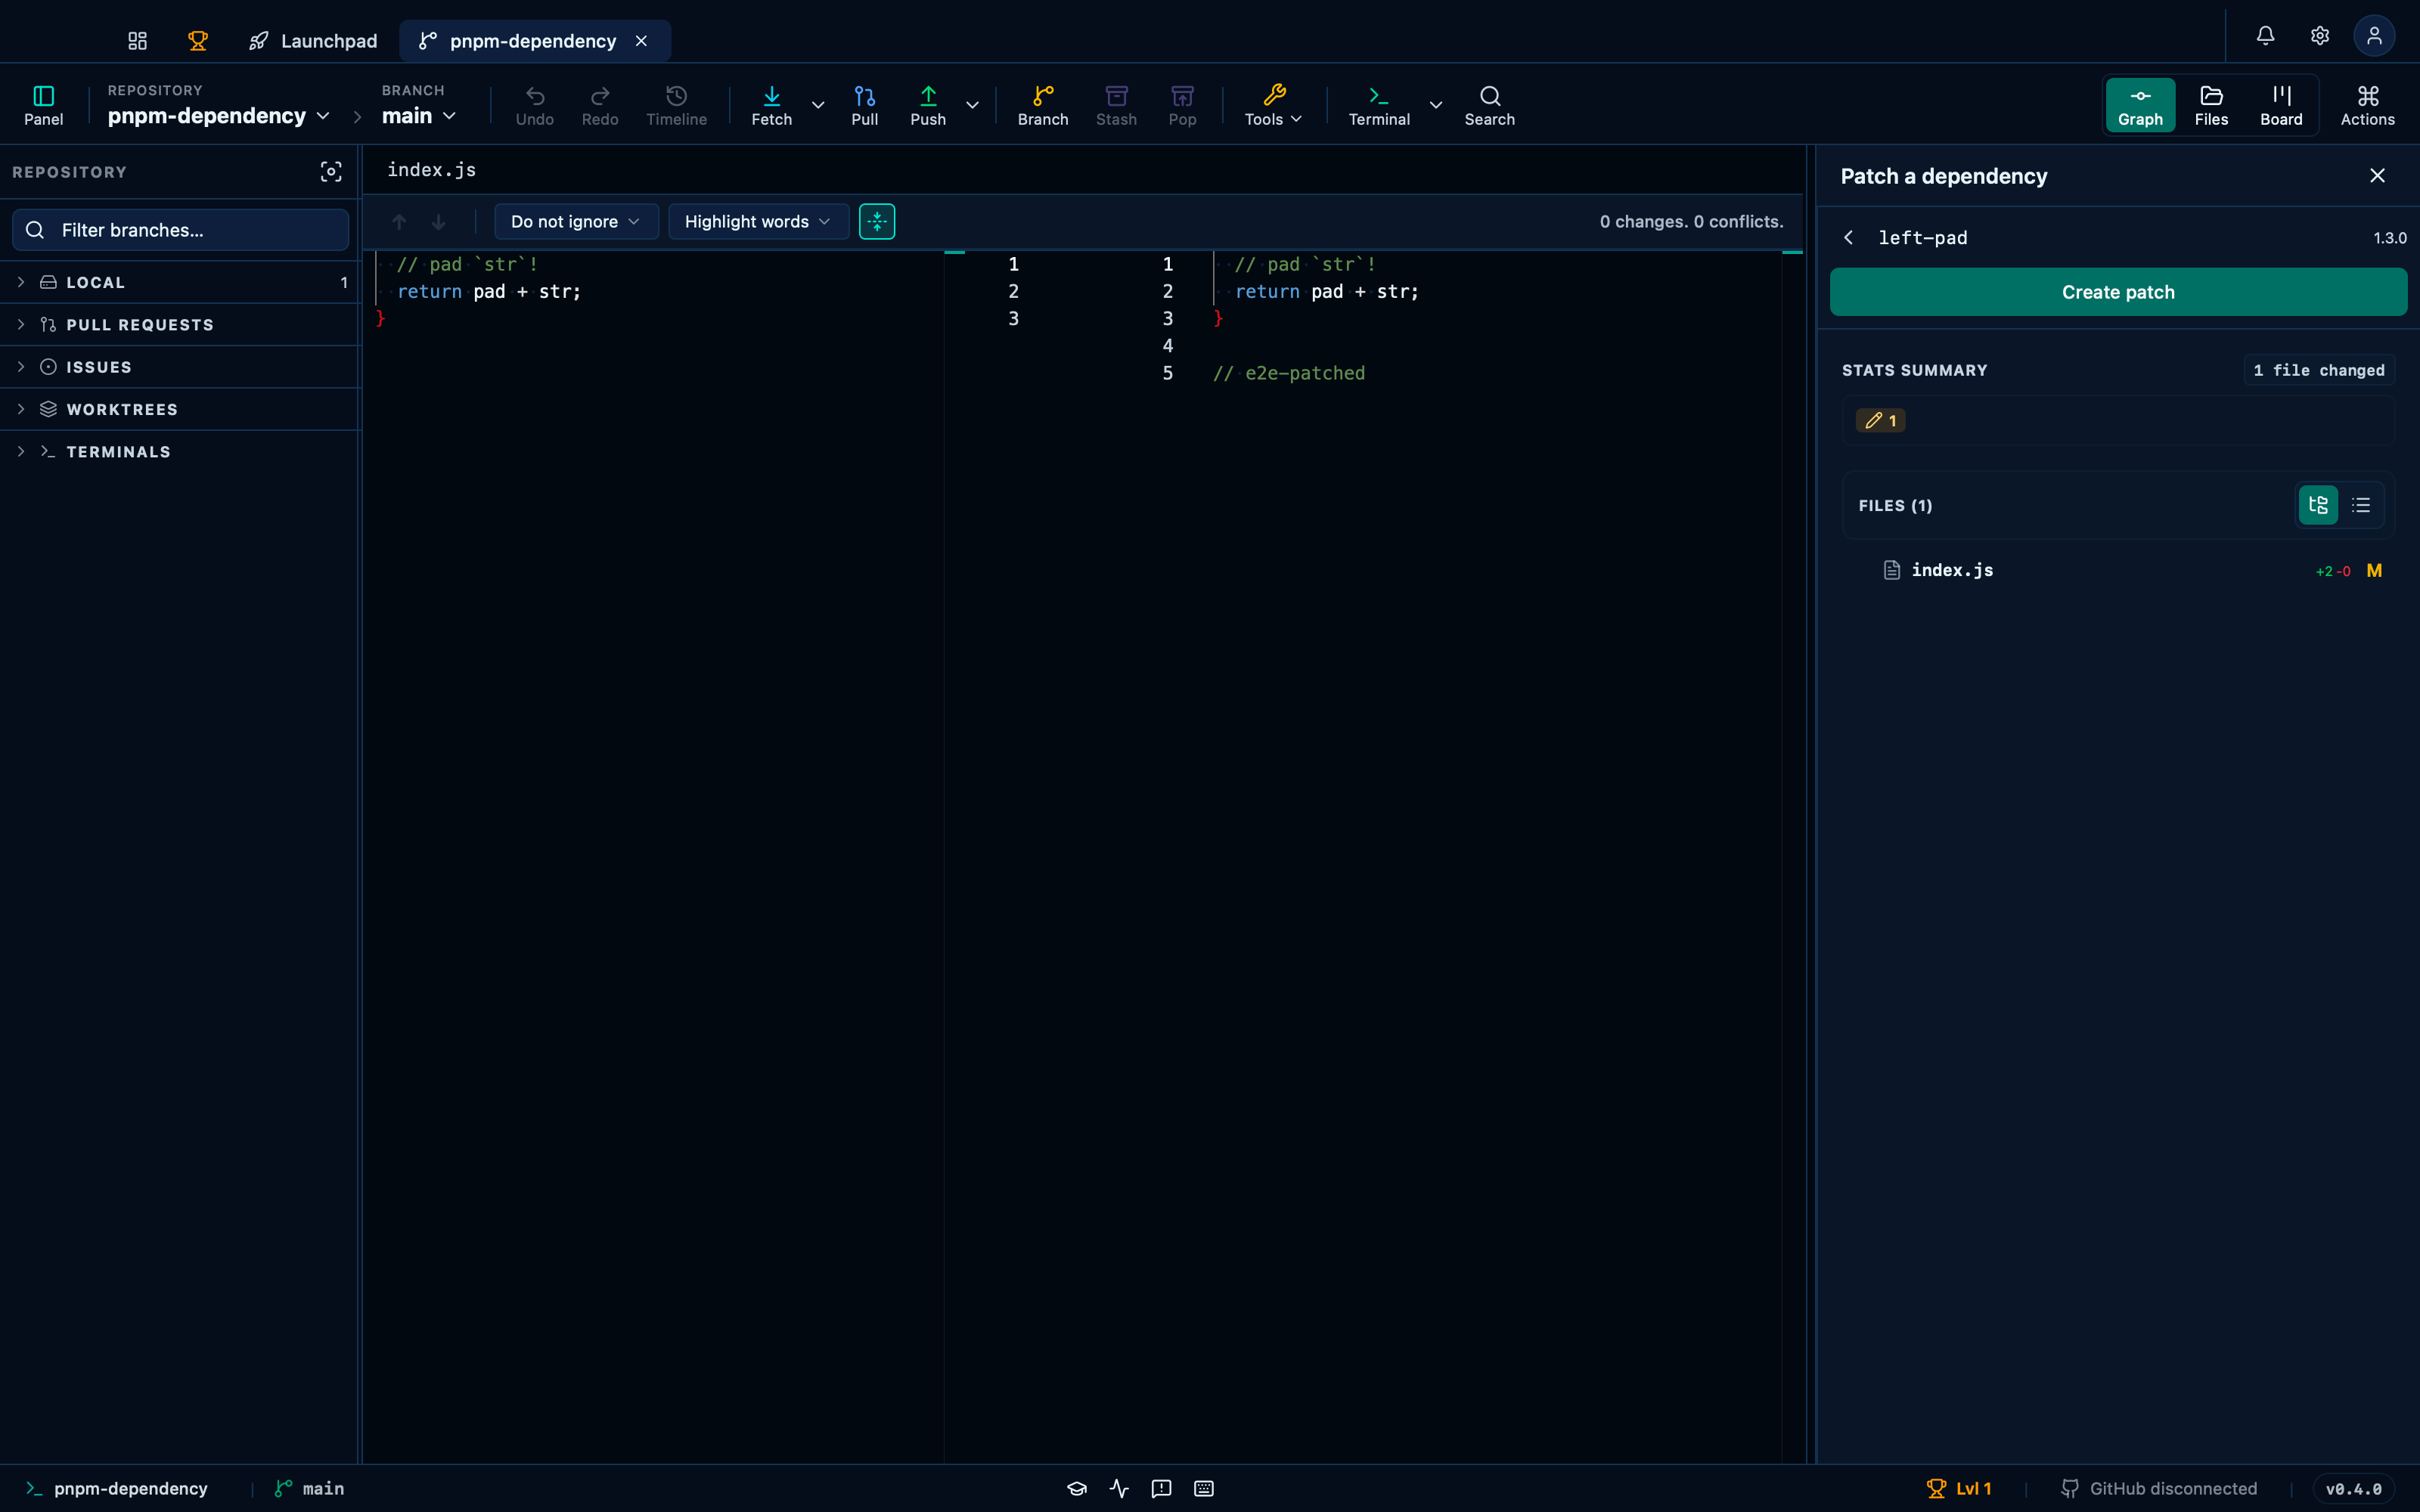Viewport: 2420px width, 1512px height.
Task: Click the index.js diff file title
Action: click(432, 170)
